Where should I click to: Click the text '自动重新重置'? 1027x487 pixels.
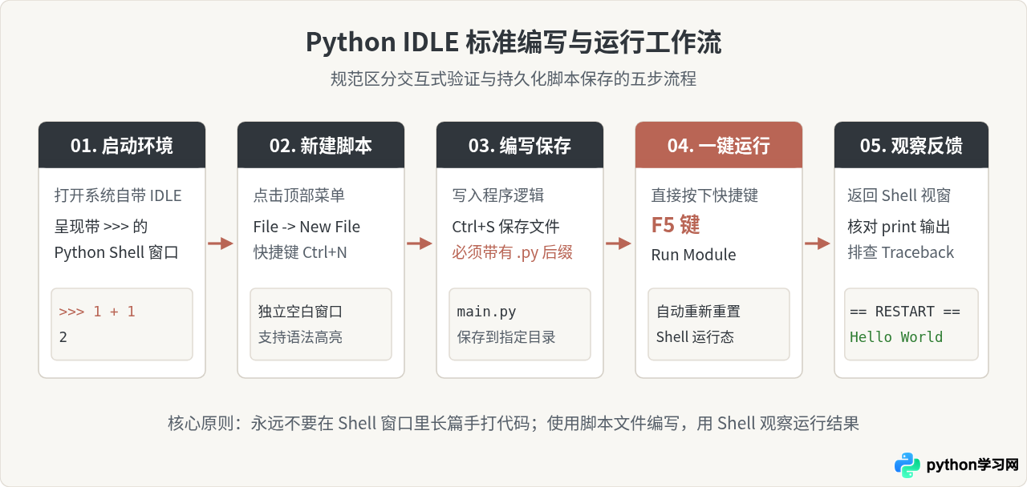point(699,312)
